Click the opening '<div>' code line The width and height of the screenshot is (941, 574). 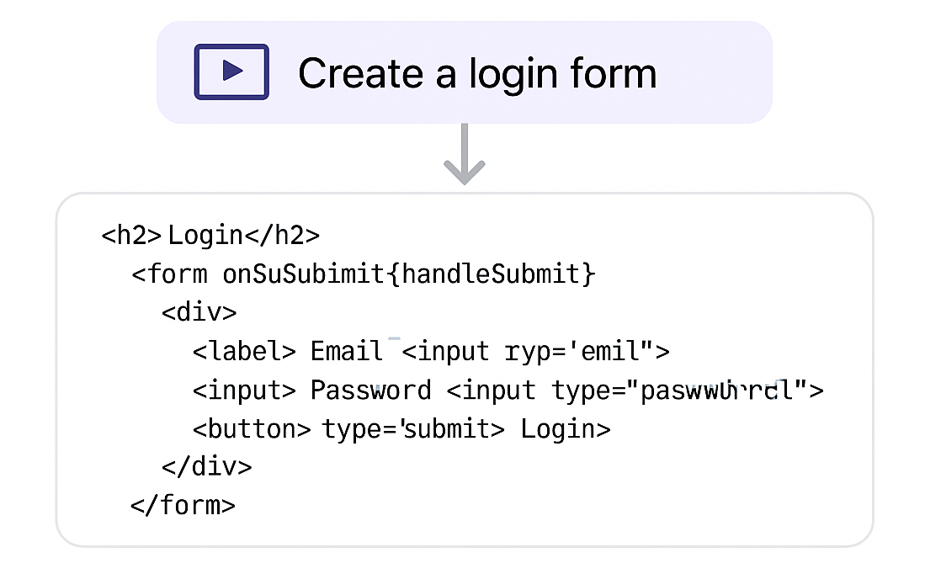coord(199,312)
